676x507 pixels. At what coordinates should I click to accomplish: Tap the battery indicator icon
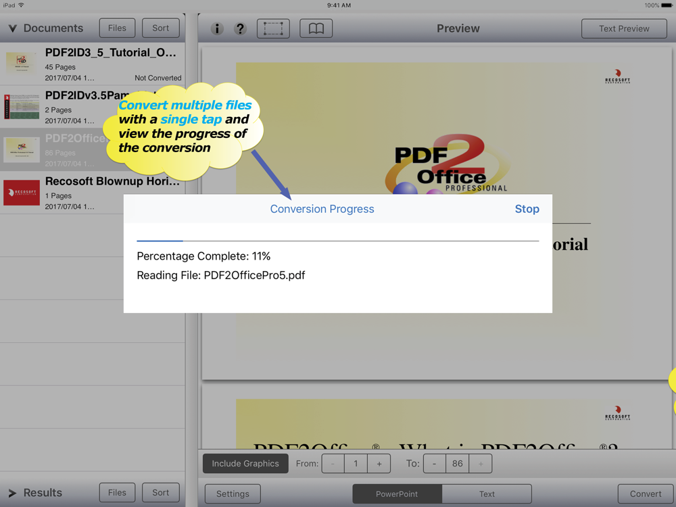pyautogui.click(x=667, y=5)
